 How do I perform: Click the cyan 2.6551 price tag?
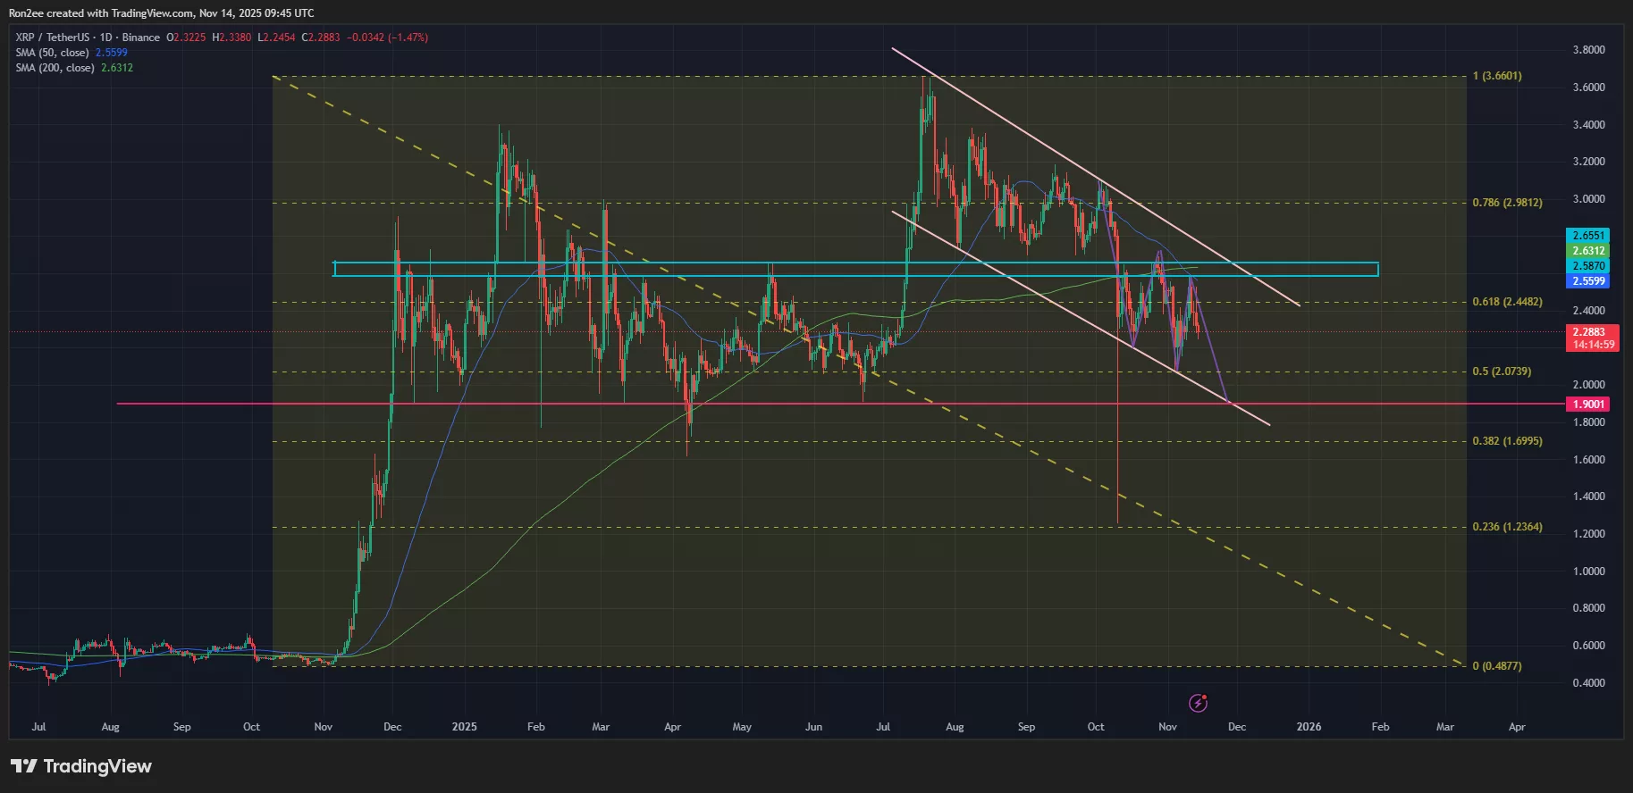[1588, 236]
